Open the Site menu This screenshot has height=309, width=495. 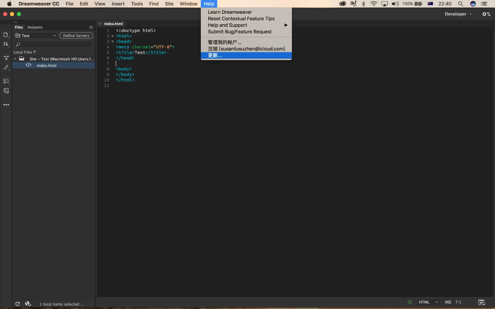click(169, 4)
